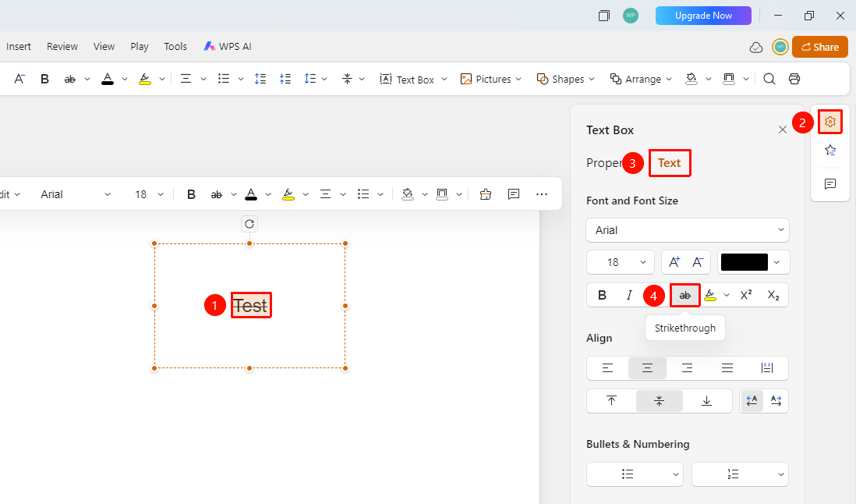
Task: Click the WPS AI logo item
Action: pos(227,46)
